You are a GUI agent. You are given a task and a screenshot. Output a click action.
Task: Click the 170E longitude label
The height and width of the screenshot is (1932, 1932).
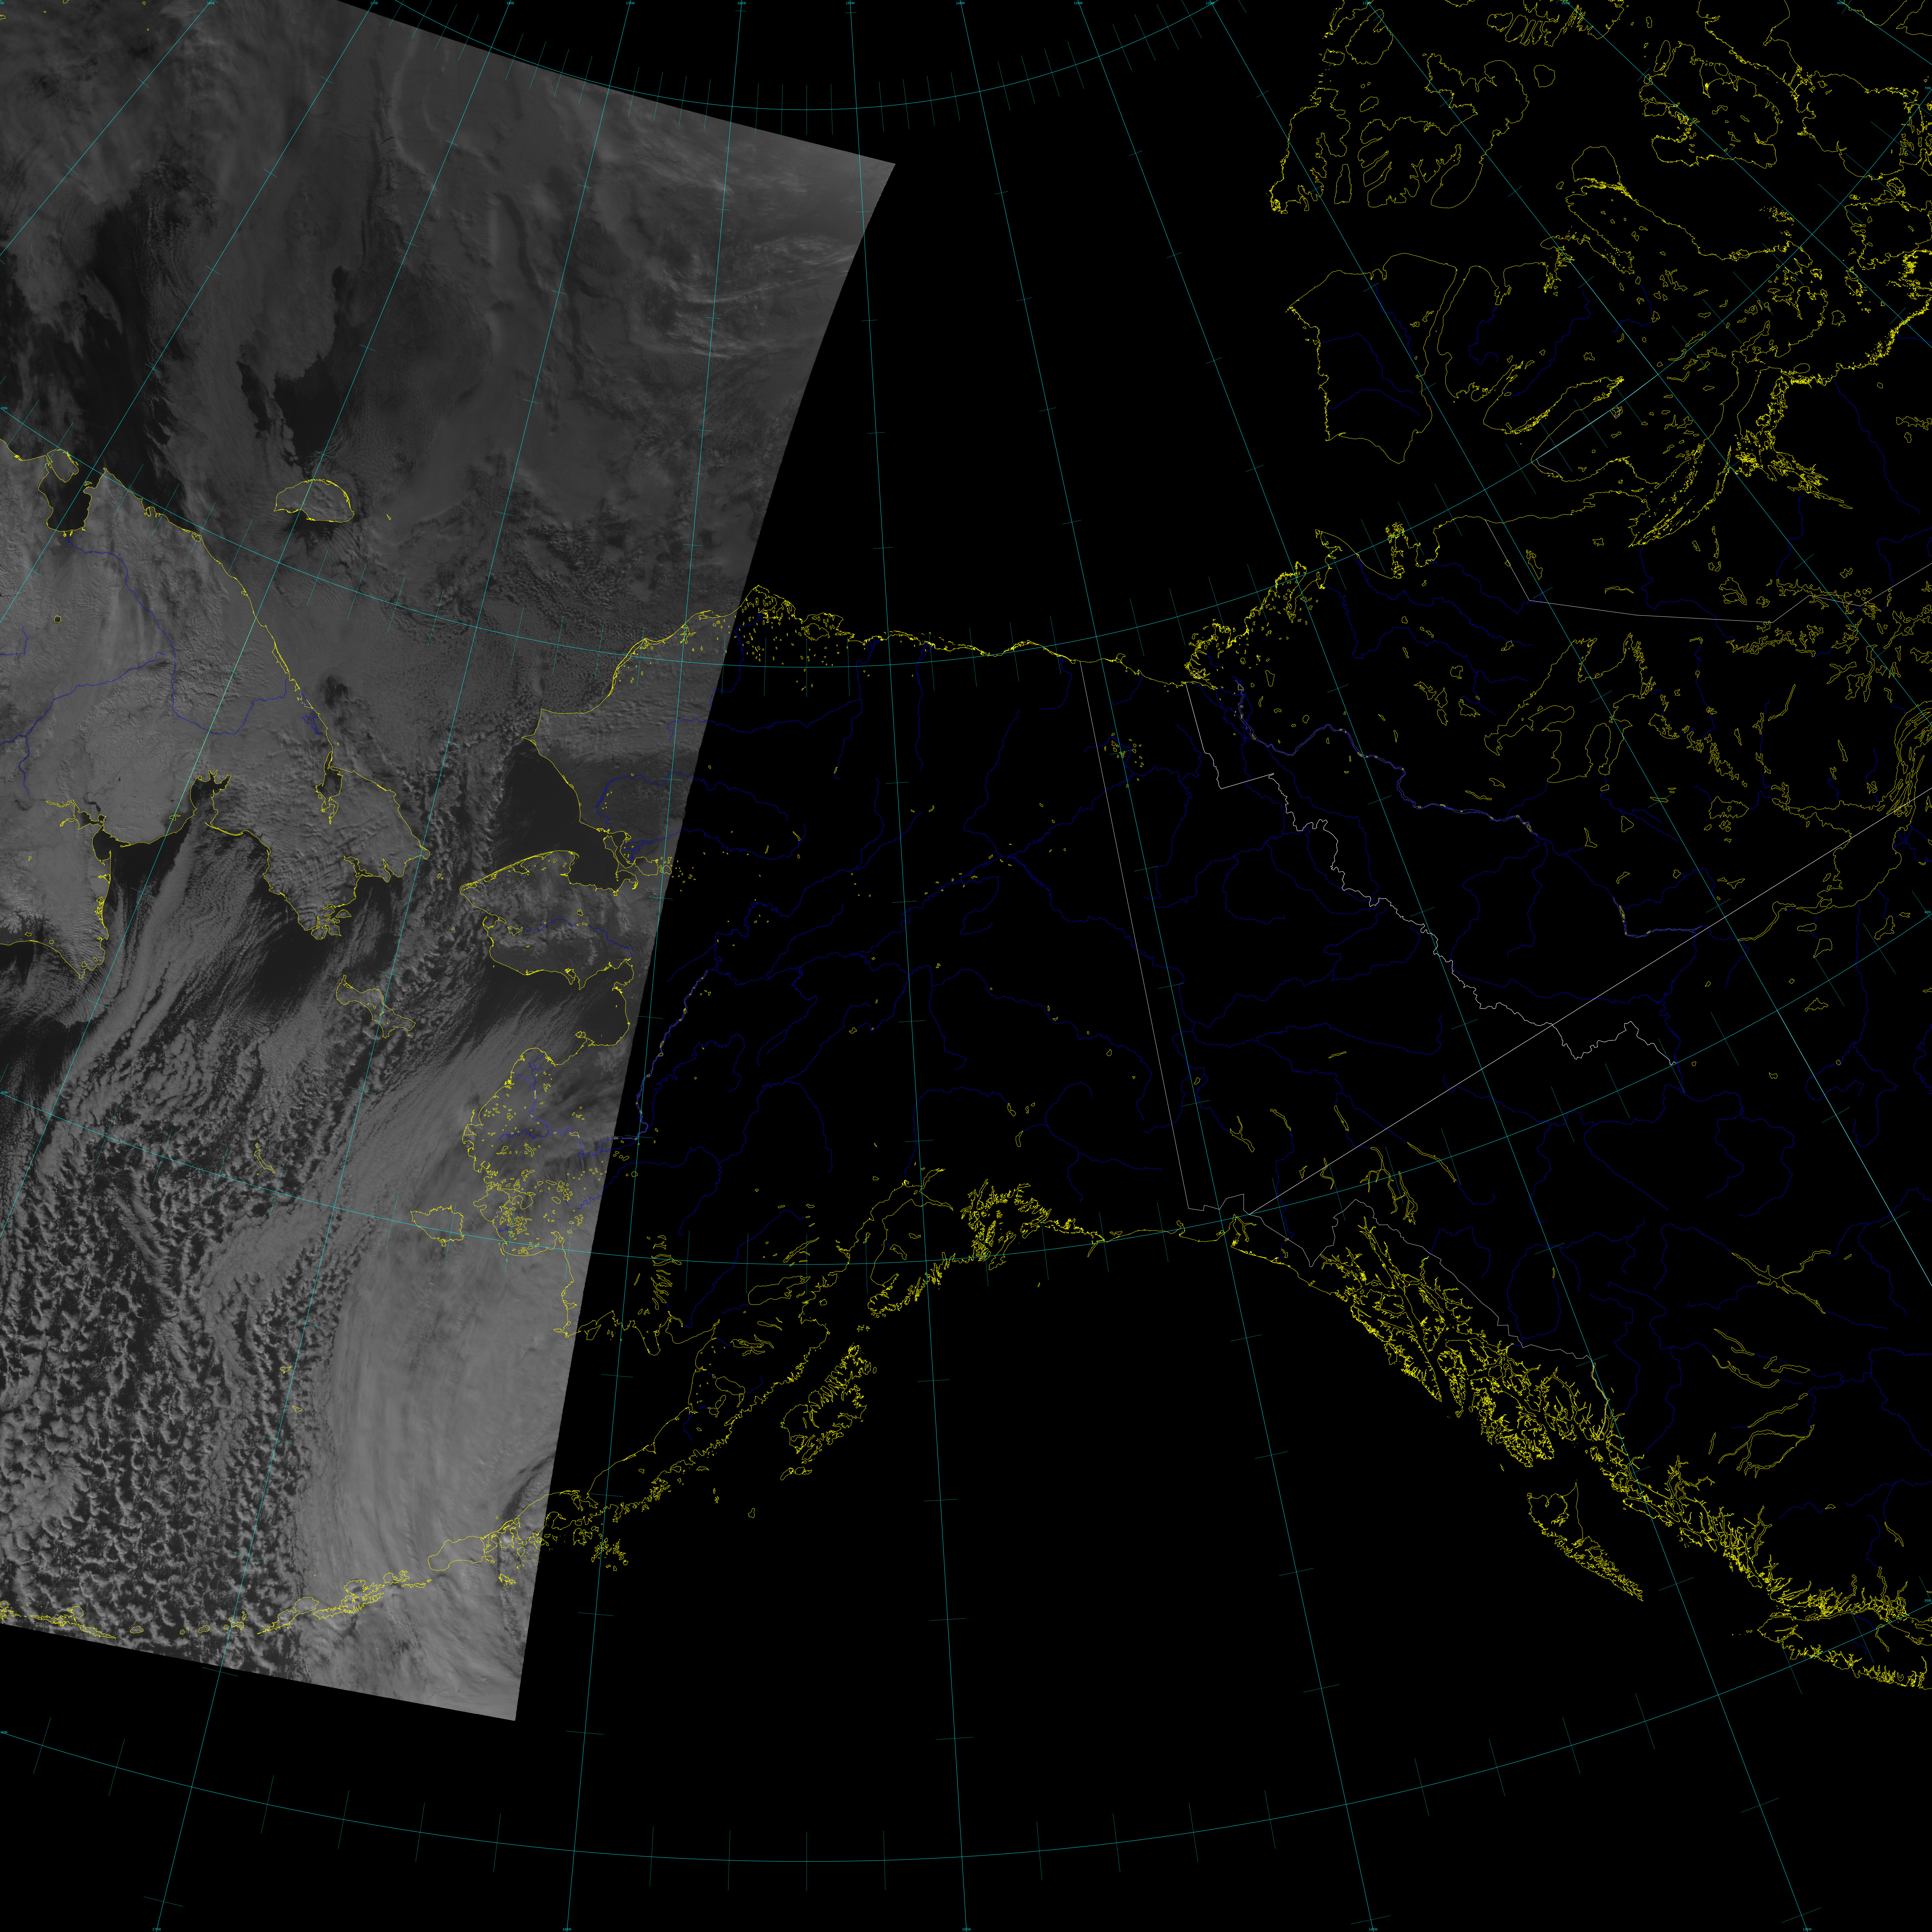(374, 3)
